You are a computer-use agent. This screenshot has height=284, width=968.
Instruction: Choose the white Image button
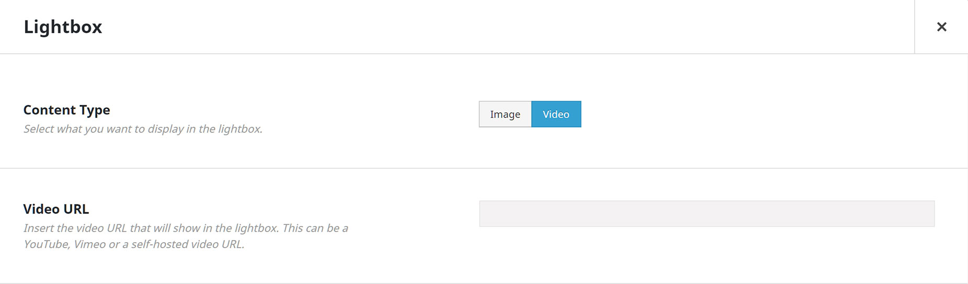pyautogui.click(x=505, y=114)
